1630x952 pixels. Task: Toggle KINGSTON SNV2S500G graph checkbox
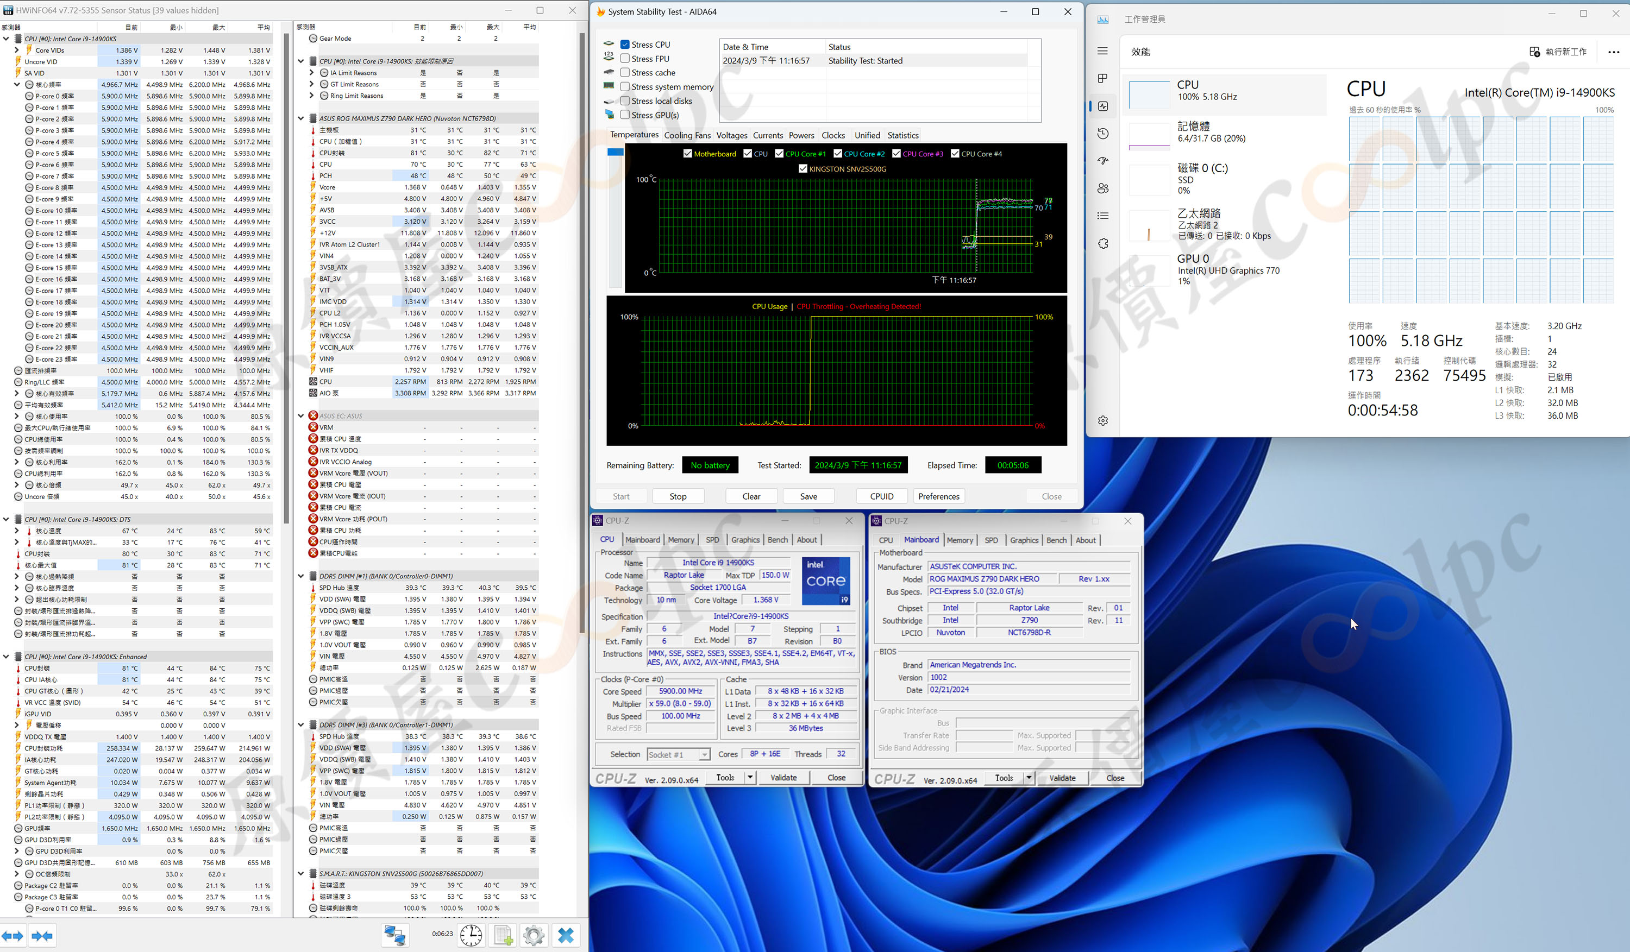(x=803, y=169)
